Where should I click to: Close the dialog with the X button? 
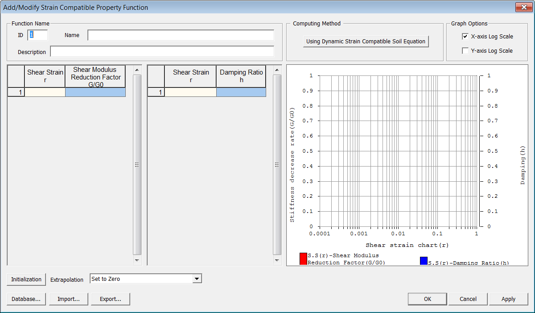pyautogui.click(x=522, y=7)
